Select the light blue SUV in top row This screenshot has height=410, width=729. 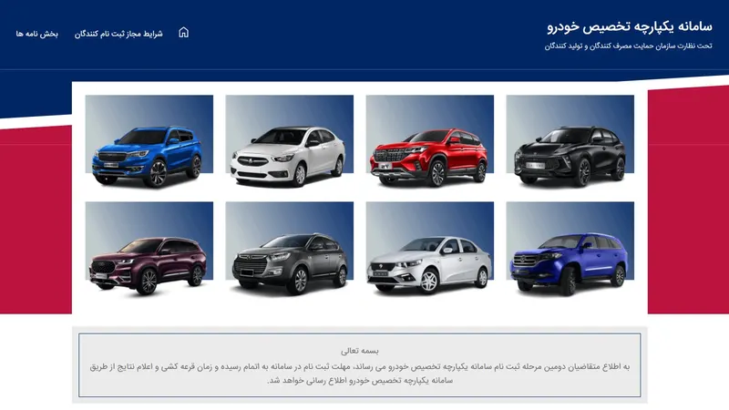point(149,141)
